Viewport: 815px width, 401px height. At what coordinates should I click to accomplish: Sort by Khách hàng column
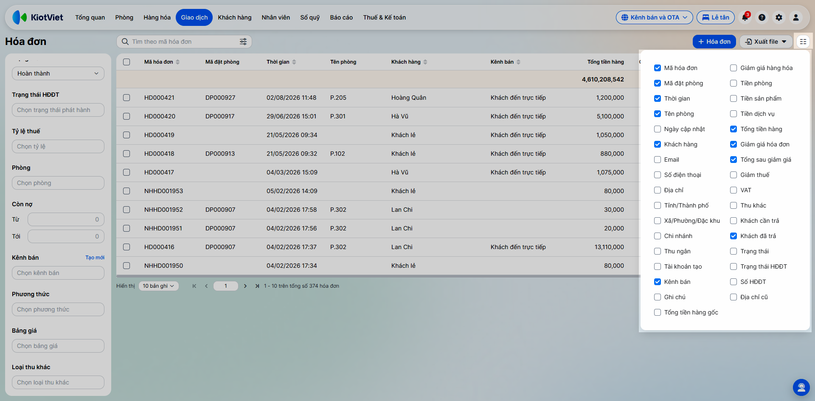pos(425,62)
